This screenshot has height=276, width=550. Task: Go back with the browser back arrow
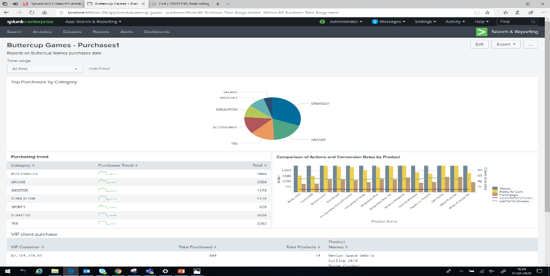[x=6, y=12]
